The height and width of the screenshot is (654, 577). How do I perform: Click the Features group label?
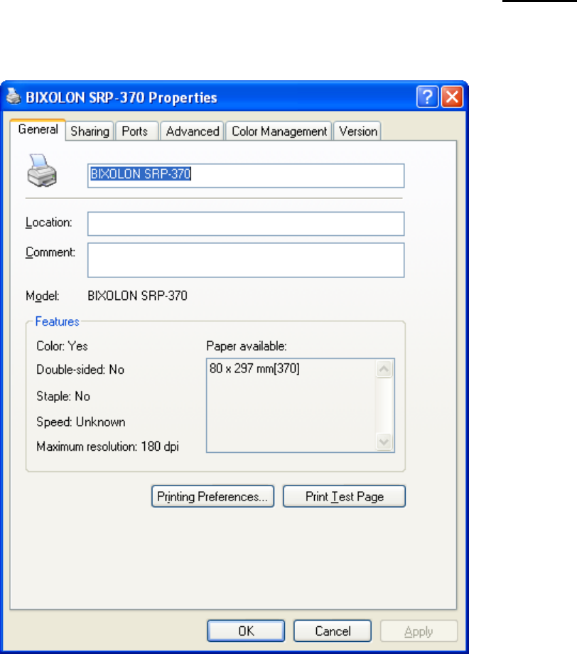pyautogui.click(x=57, y=321)
